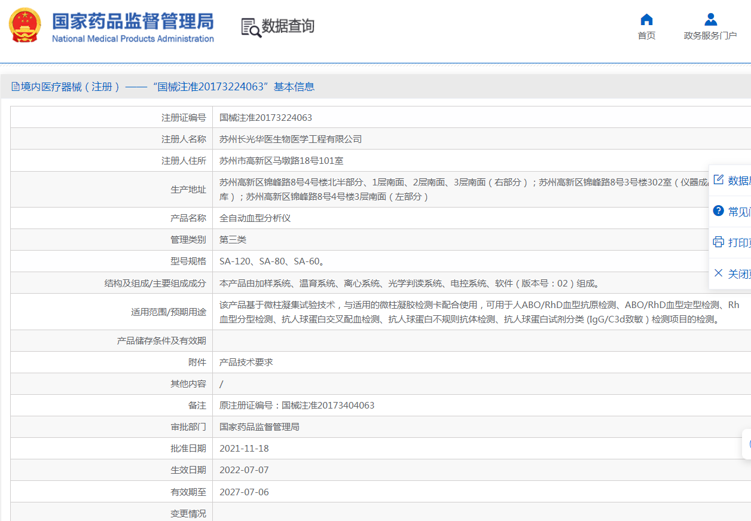Screen dimensions: 751x521
Task: Click the 适用范围/预期用途 label
Action: point(169,312)
